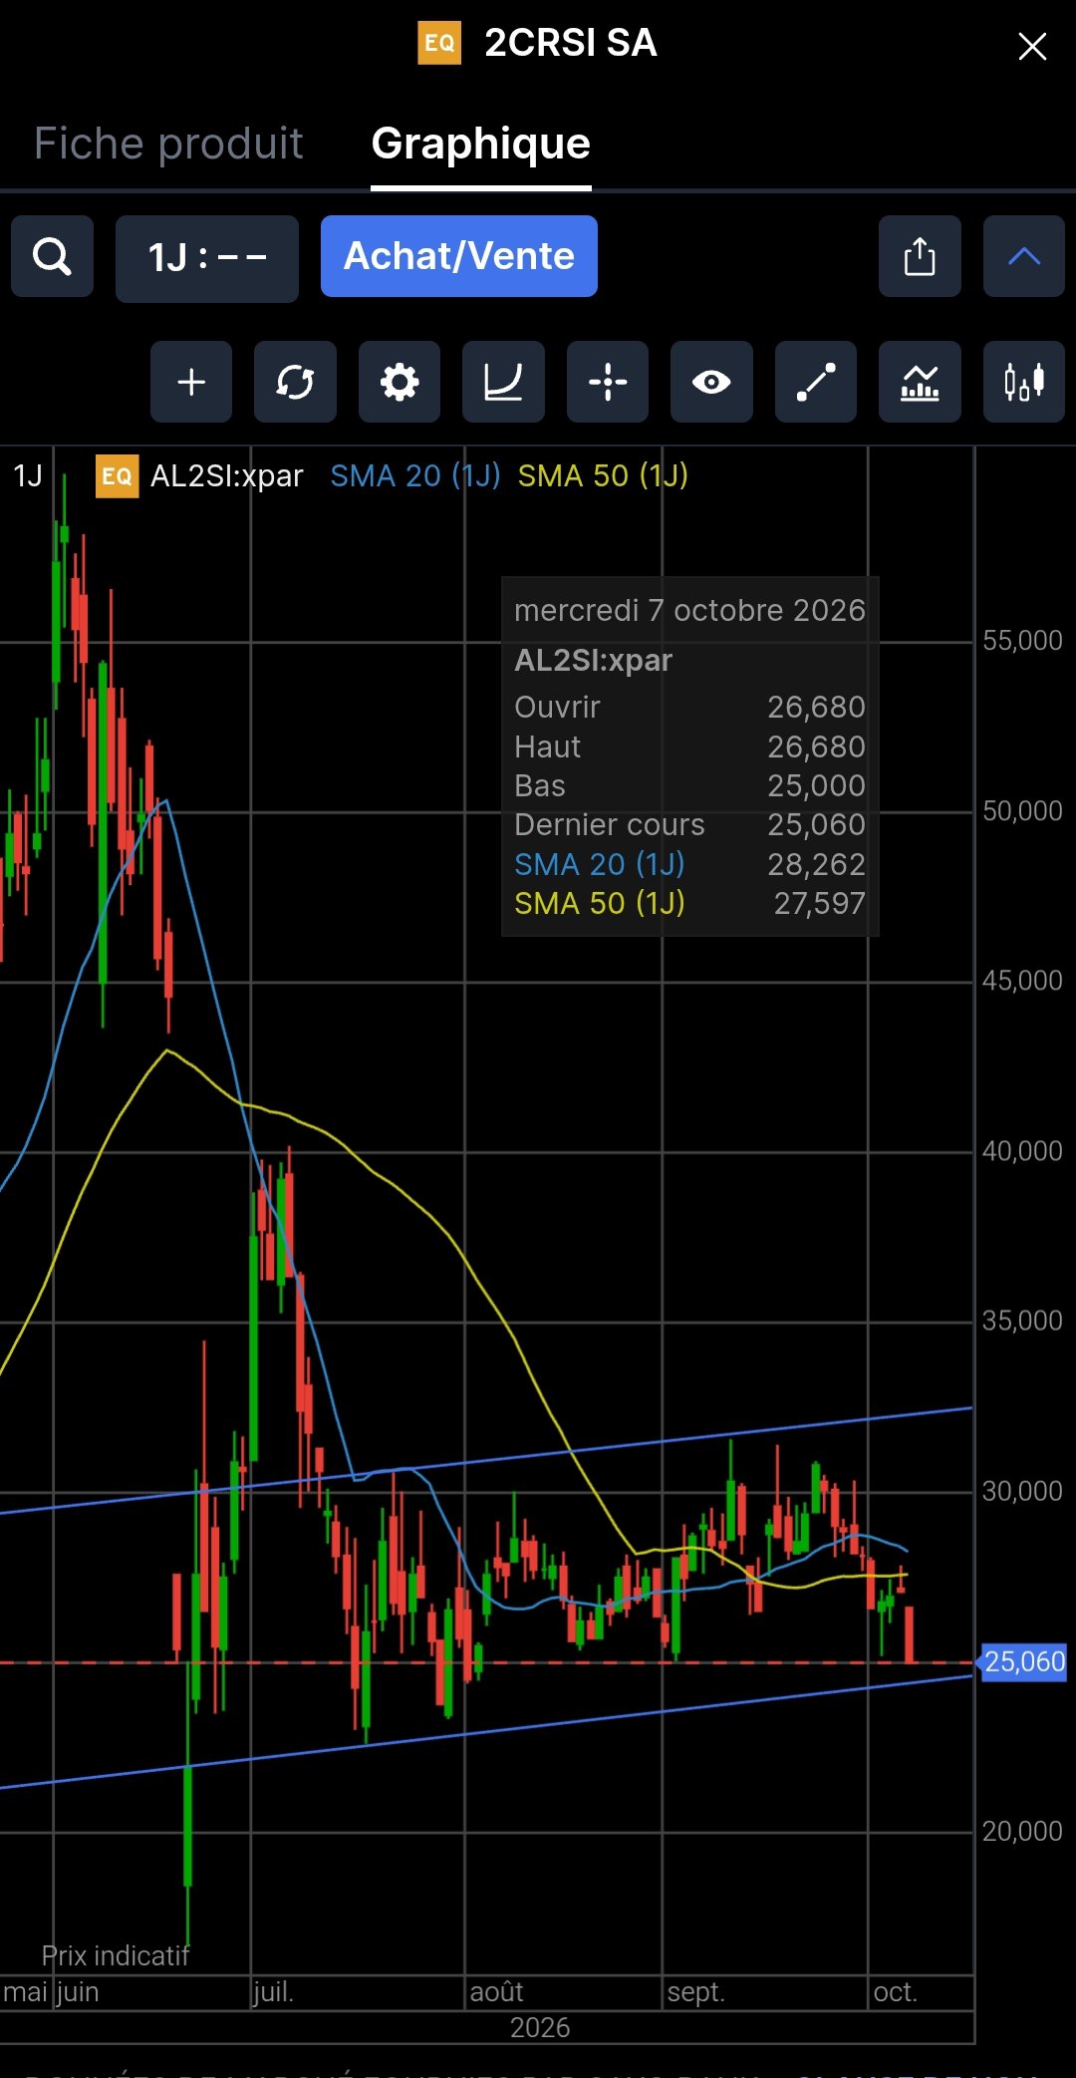
Task: Tap the share chart icon
Action: (920, 257)
